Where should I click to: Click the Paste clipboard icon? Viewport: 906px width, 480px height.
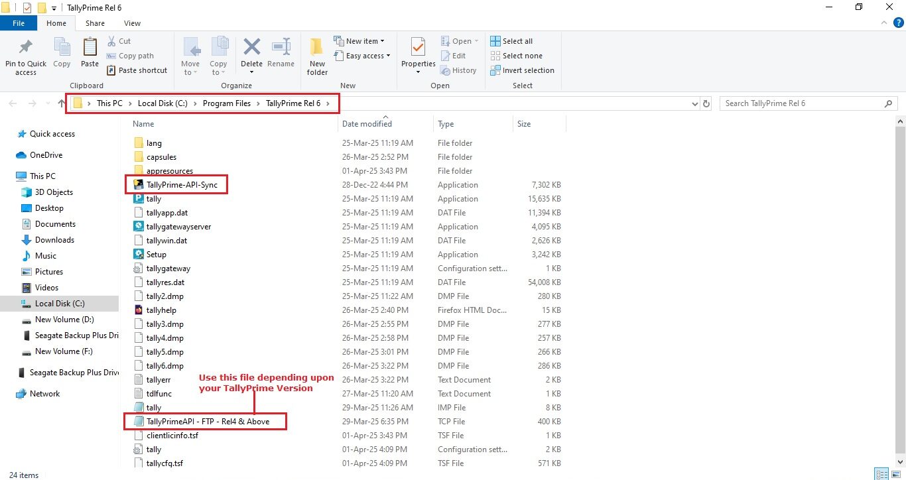click(90, 47)
